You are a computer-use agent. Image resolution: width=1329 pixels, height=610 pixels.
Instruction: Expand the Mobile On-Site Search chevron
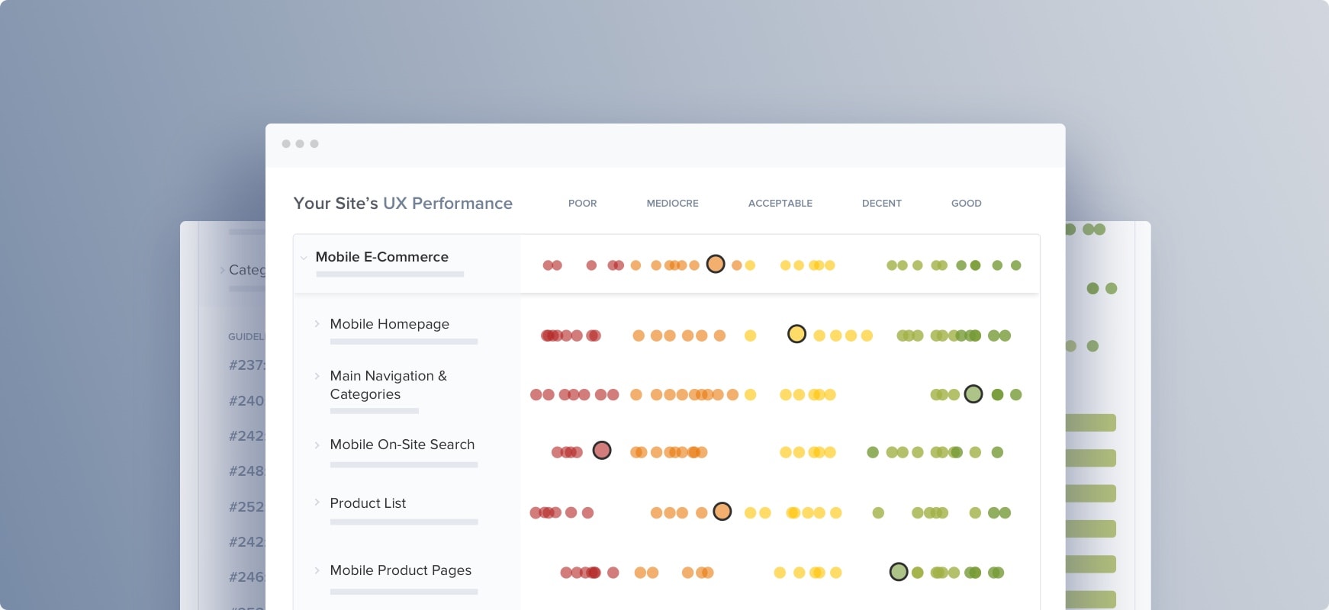coord(317,445)
